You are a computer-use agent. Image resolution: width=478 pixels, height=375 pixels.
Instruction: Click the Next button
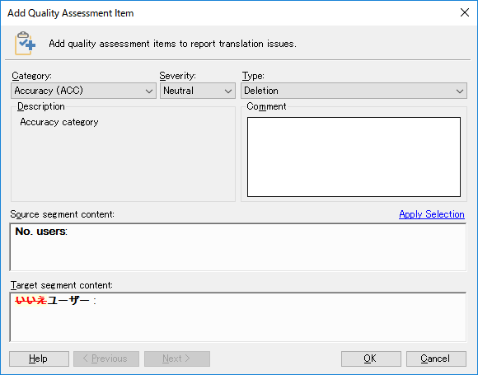pos(177,359)
